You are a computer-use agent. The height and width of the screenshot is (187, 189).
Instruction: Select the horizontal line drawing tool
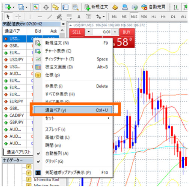point(40,17)
